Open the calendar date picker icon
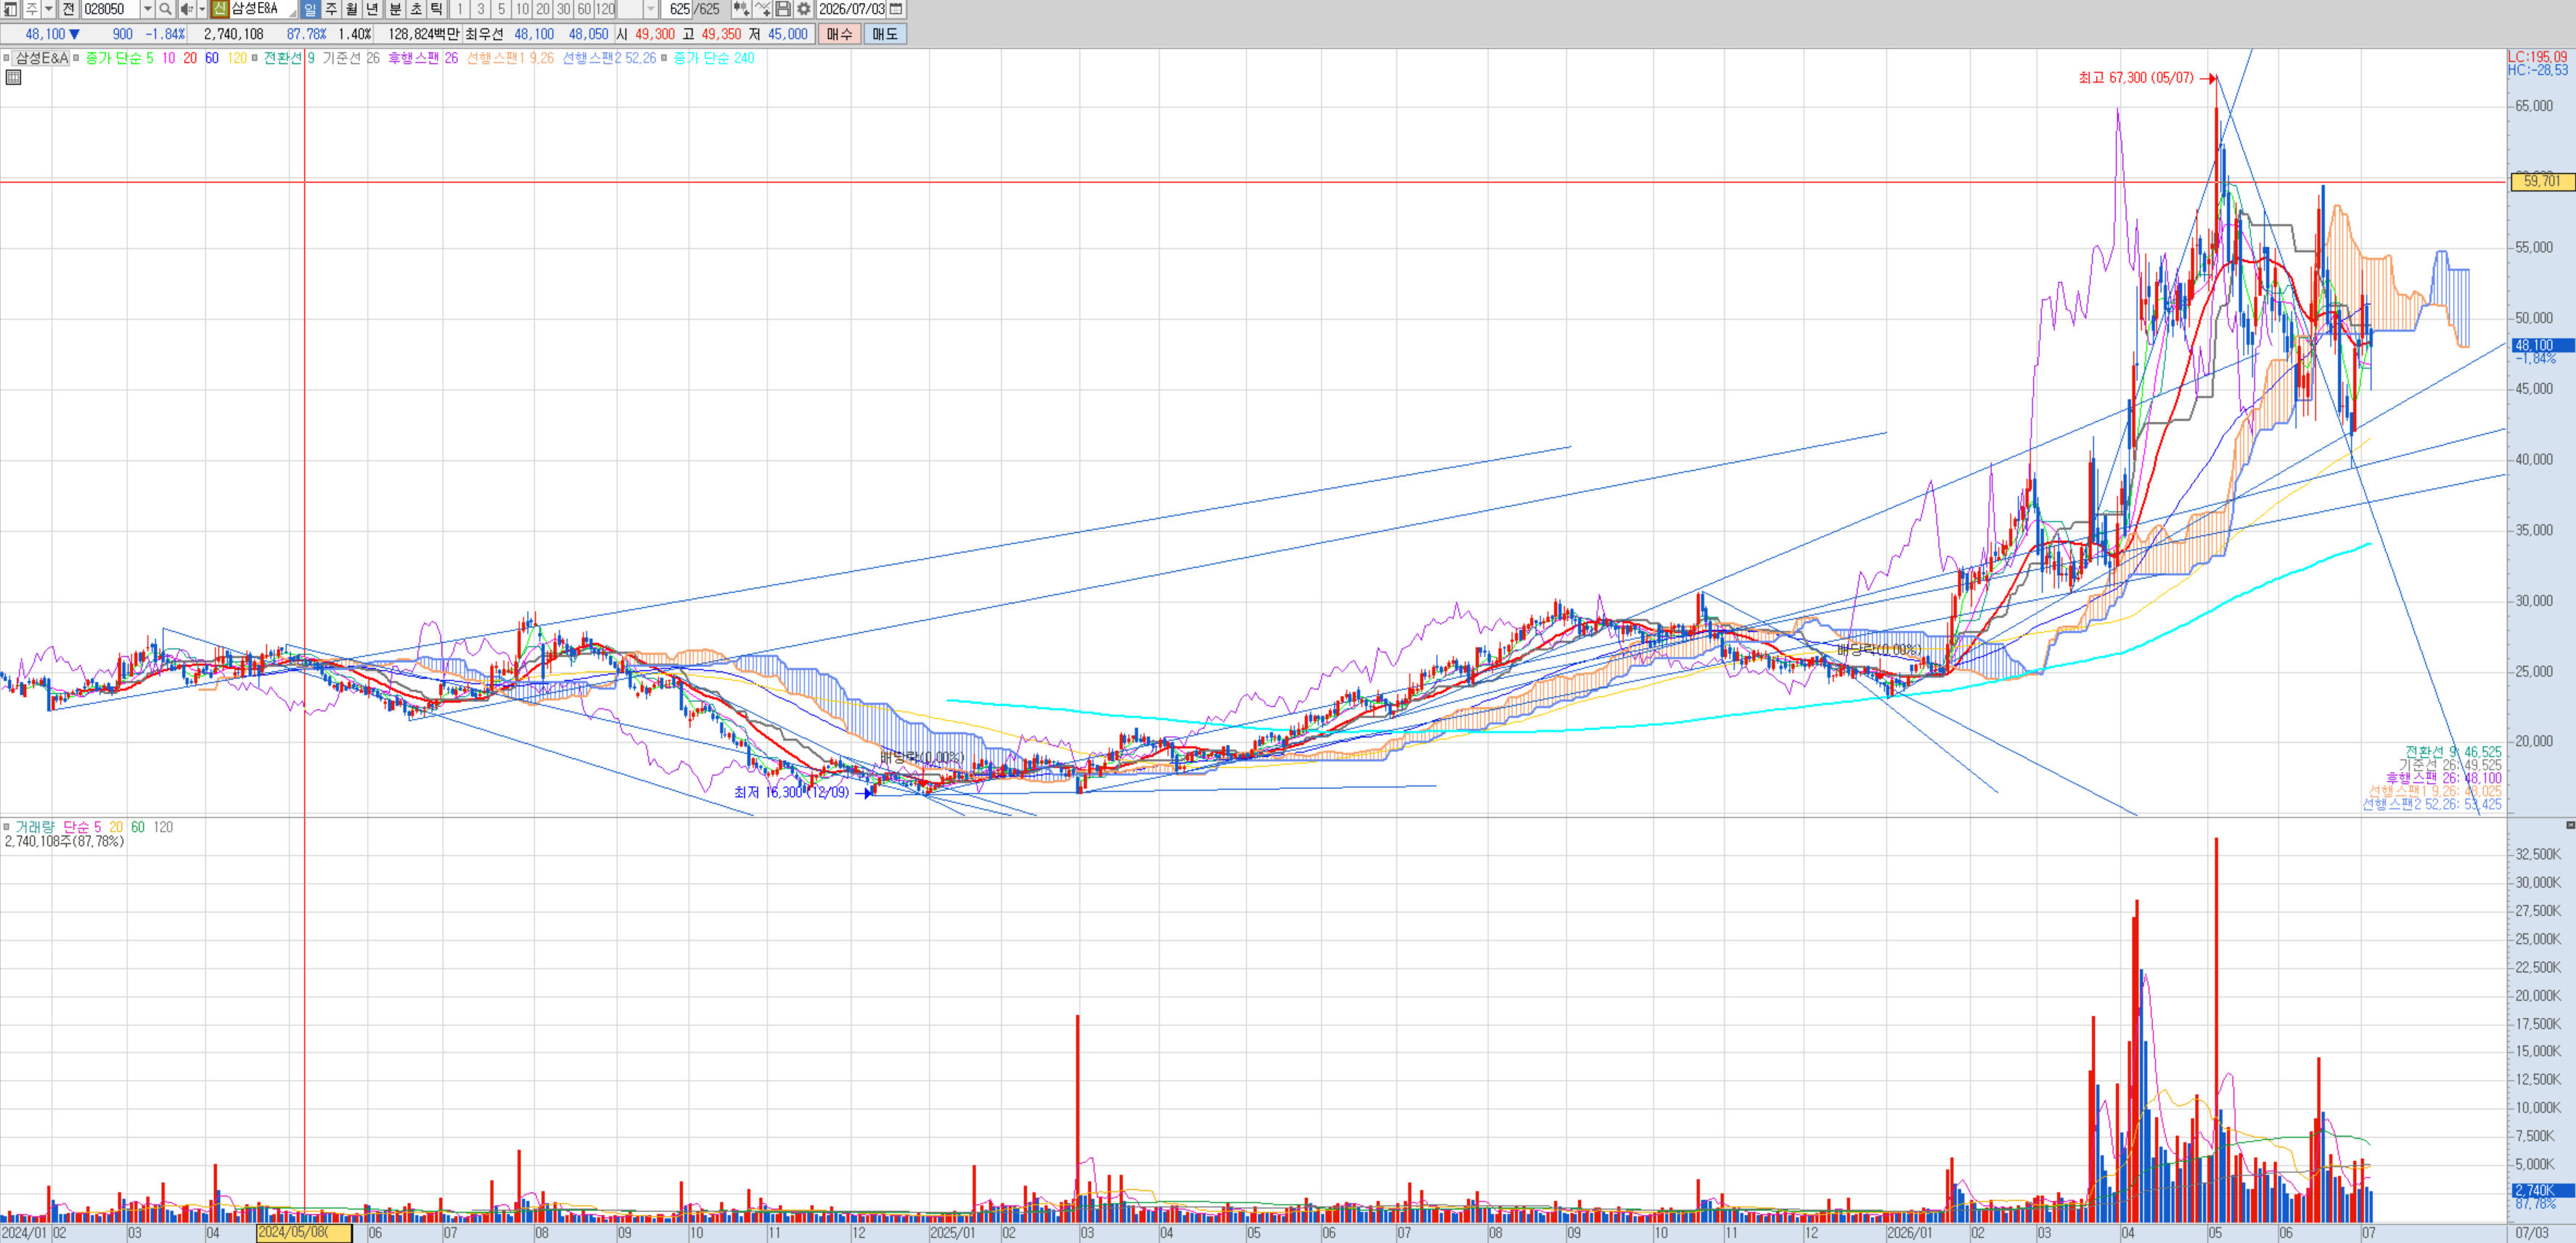The image size is (2576, 1243). coord(896,9)
